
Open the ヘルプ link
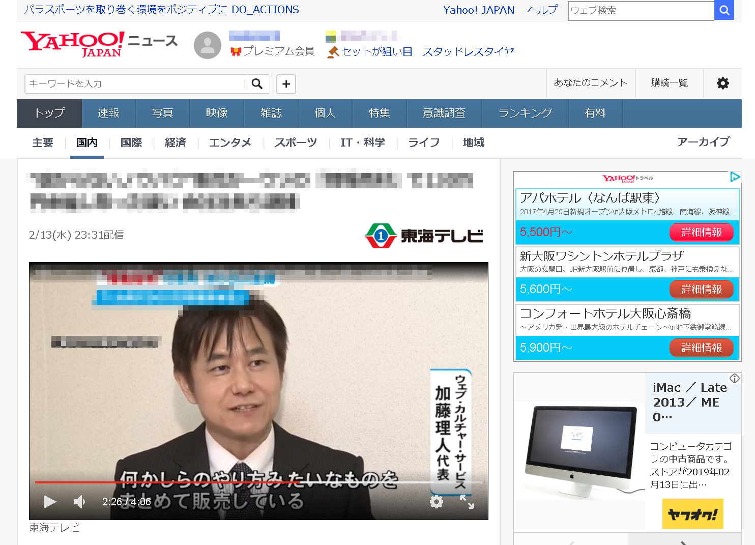click(x=541, y=10)
